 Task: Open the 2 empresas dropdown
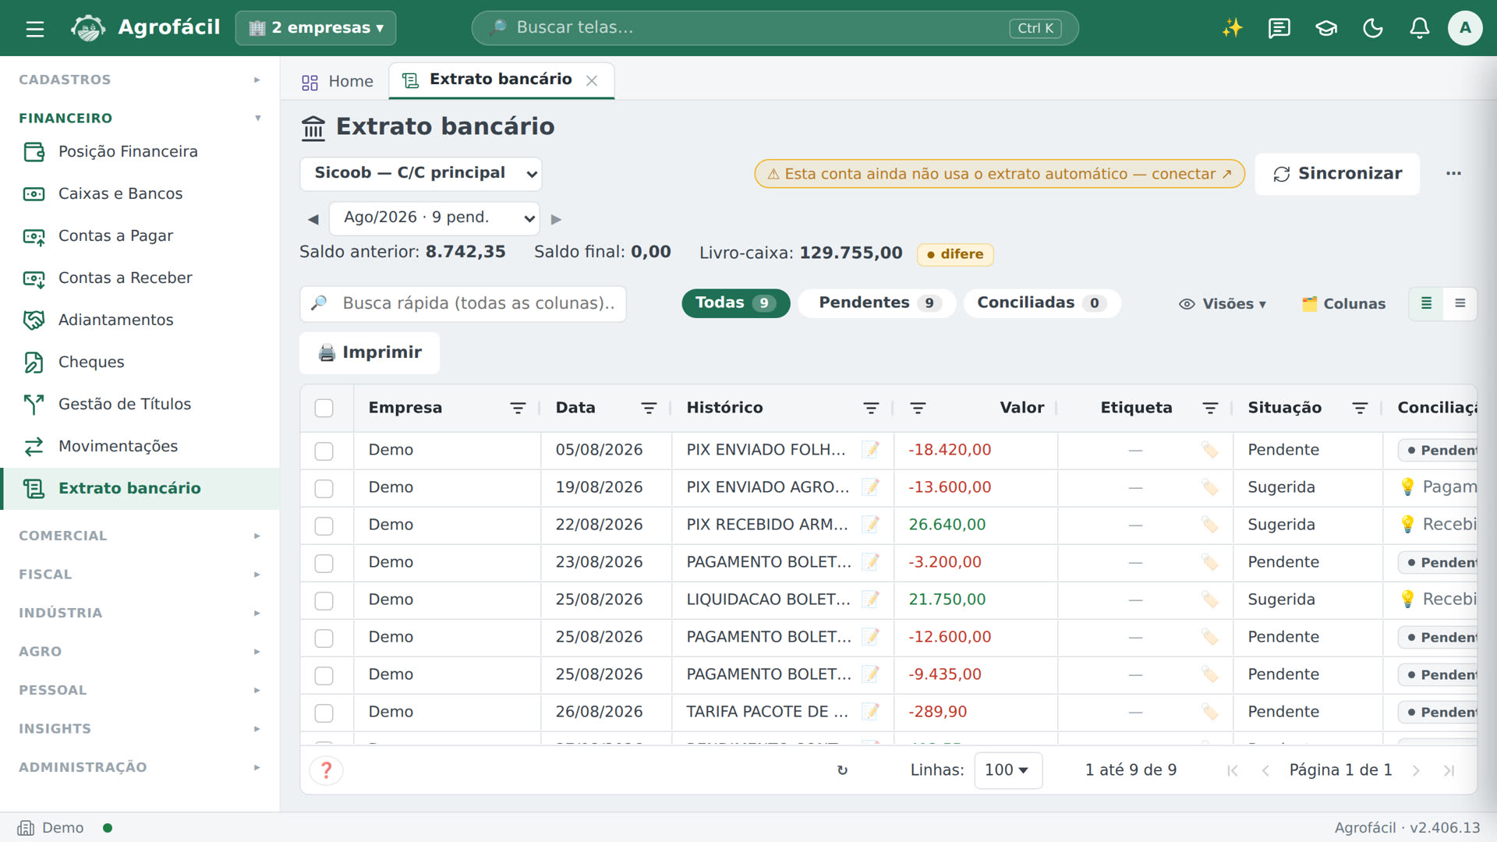(316, 28)
